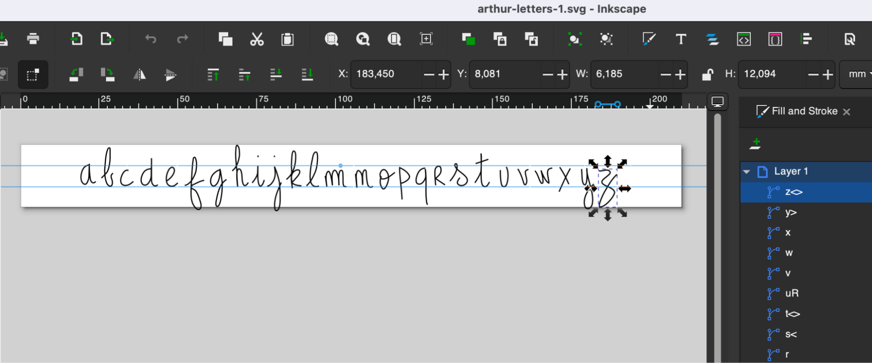Click the W width input field
Screen dimensions: 872x363
pos(624,74)
